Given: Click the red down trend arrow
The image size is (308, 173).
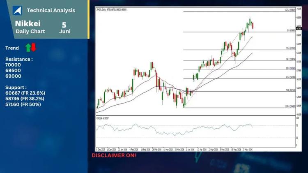Looking at the screenshot, I should coord(34,47).
